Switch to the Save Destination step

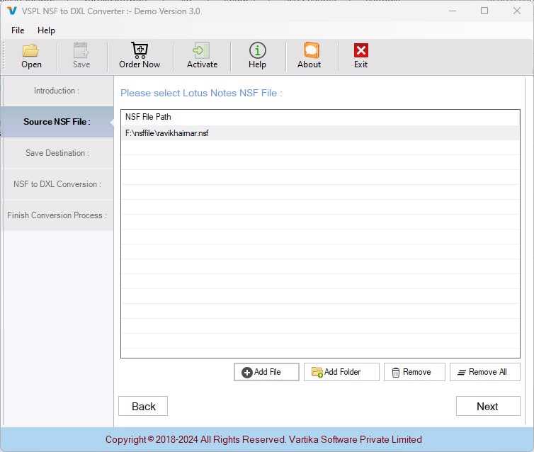pos(57,153)
